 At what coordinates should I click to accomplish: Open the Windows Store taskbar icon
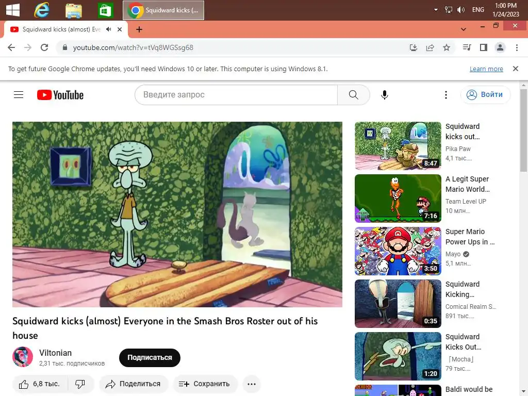tap(105, 10)
